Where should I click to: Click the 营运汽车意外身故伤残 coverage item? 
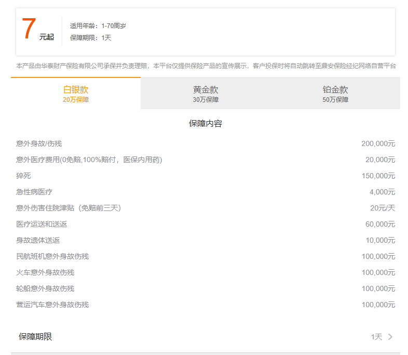52,305
